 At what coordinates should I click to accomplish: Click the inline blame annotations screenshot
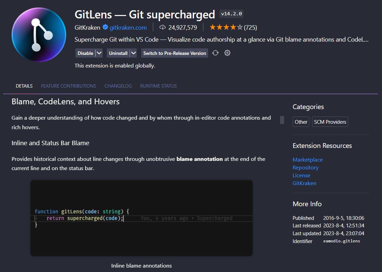[x=142, y=217]
